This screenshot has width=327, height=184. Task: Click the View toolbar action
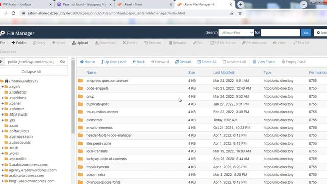[279, 43]
